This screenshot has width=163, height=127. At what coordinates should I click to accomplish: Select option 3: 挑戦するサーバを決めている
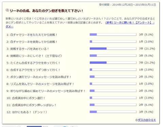[x=28, y=49]
